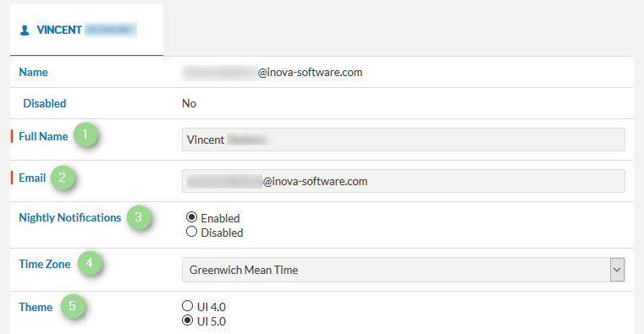Click the Disabled field label
This screenshot has height=334, width=644.
click(44, 103)
